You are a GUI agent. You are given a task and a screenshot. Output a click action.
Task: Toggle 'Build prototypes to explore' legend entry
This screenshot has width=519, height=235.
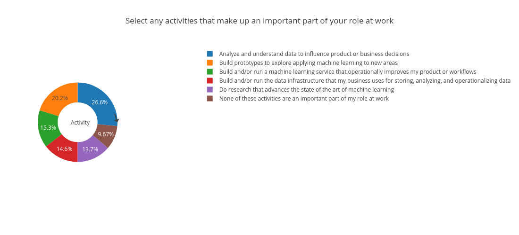point(308,63)
